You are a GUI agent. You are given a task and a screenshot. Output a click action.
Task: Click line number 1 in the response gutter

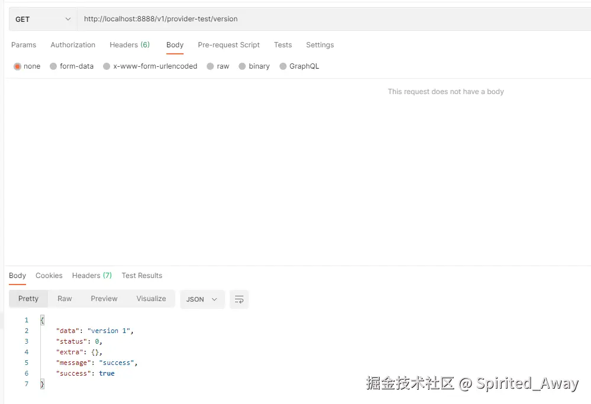coord(27,320)
